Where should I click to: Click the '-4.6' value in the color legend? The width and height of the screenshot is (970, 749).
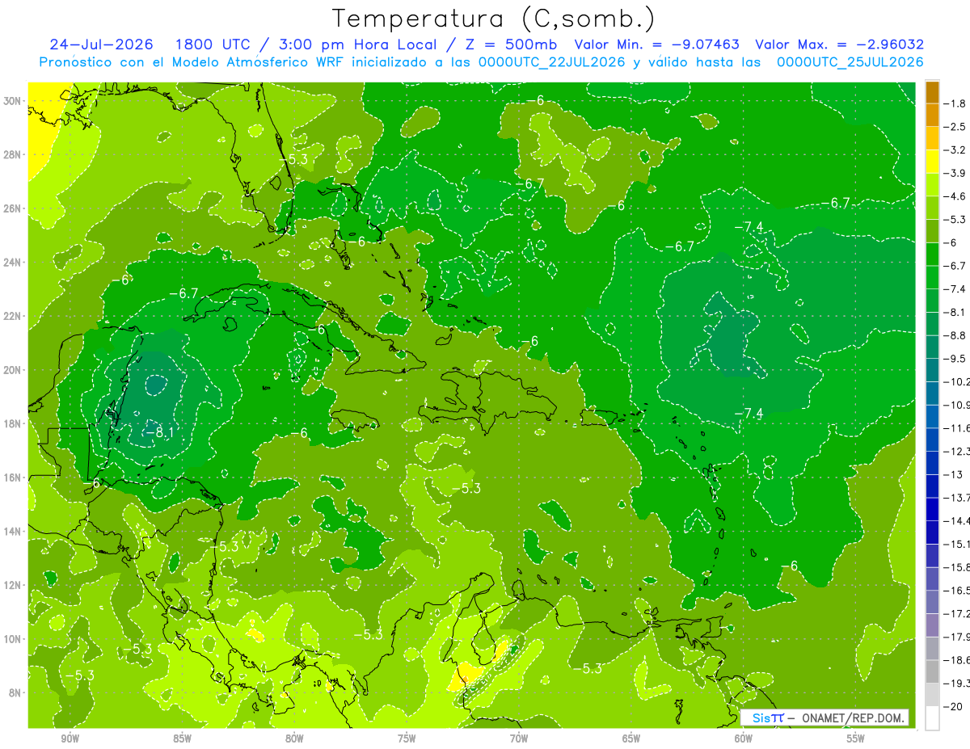(955, 196)
